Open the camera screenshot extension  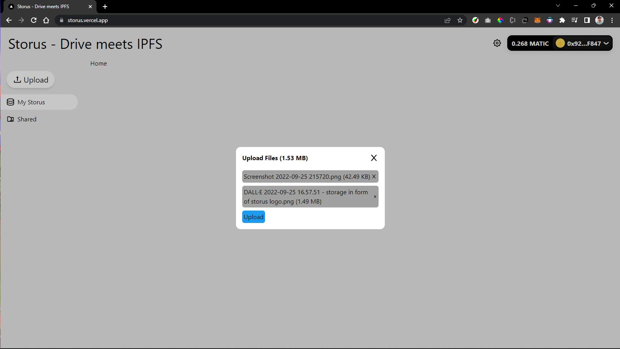point(488,20)
